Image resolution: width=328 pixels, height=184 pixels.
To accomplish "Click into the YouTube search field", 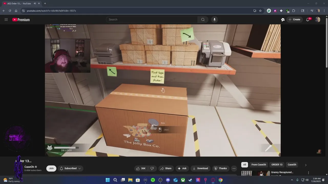I will point(152,20).
